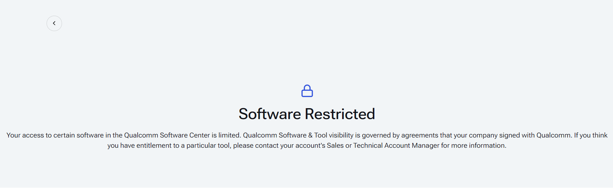The width and height of the screenshot is (613, 188).
Task: Click the "Qualcomm Software Center" text
Action: [x=167, y=135]
